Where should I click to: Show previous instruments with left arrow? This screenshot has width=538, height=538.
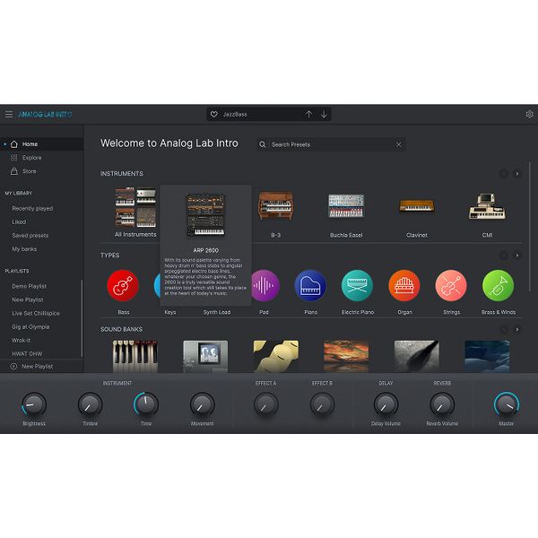pyautogui.click(x=503, y=174)
